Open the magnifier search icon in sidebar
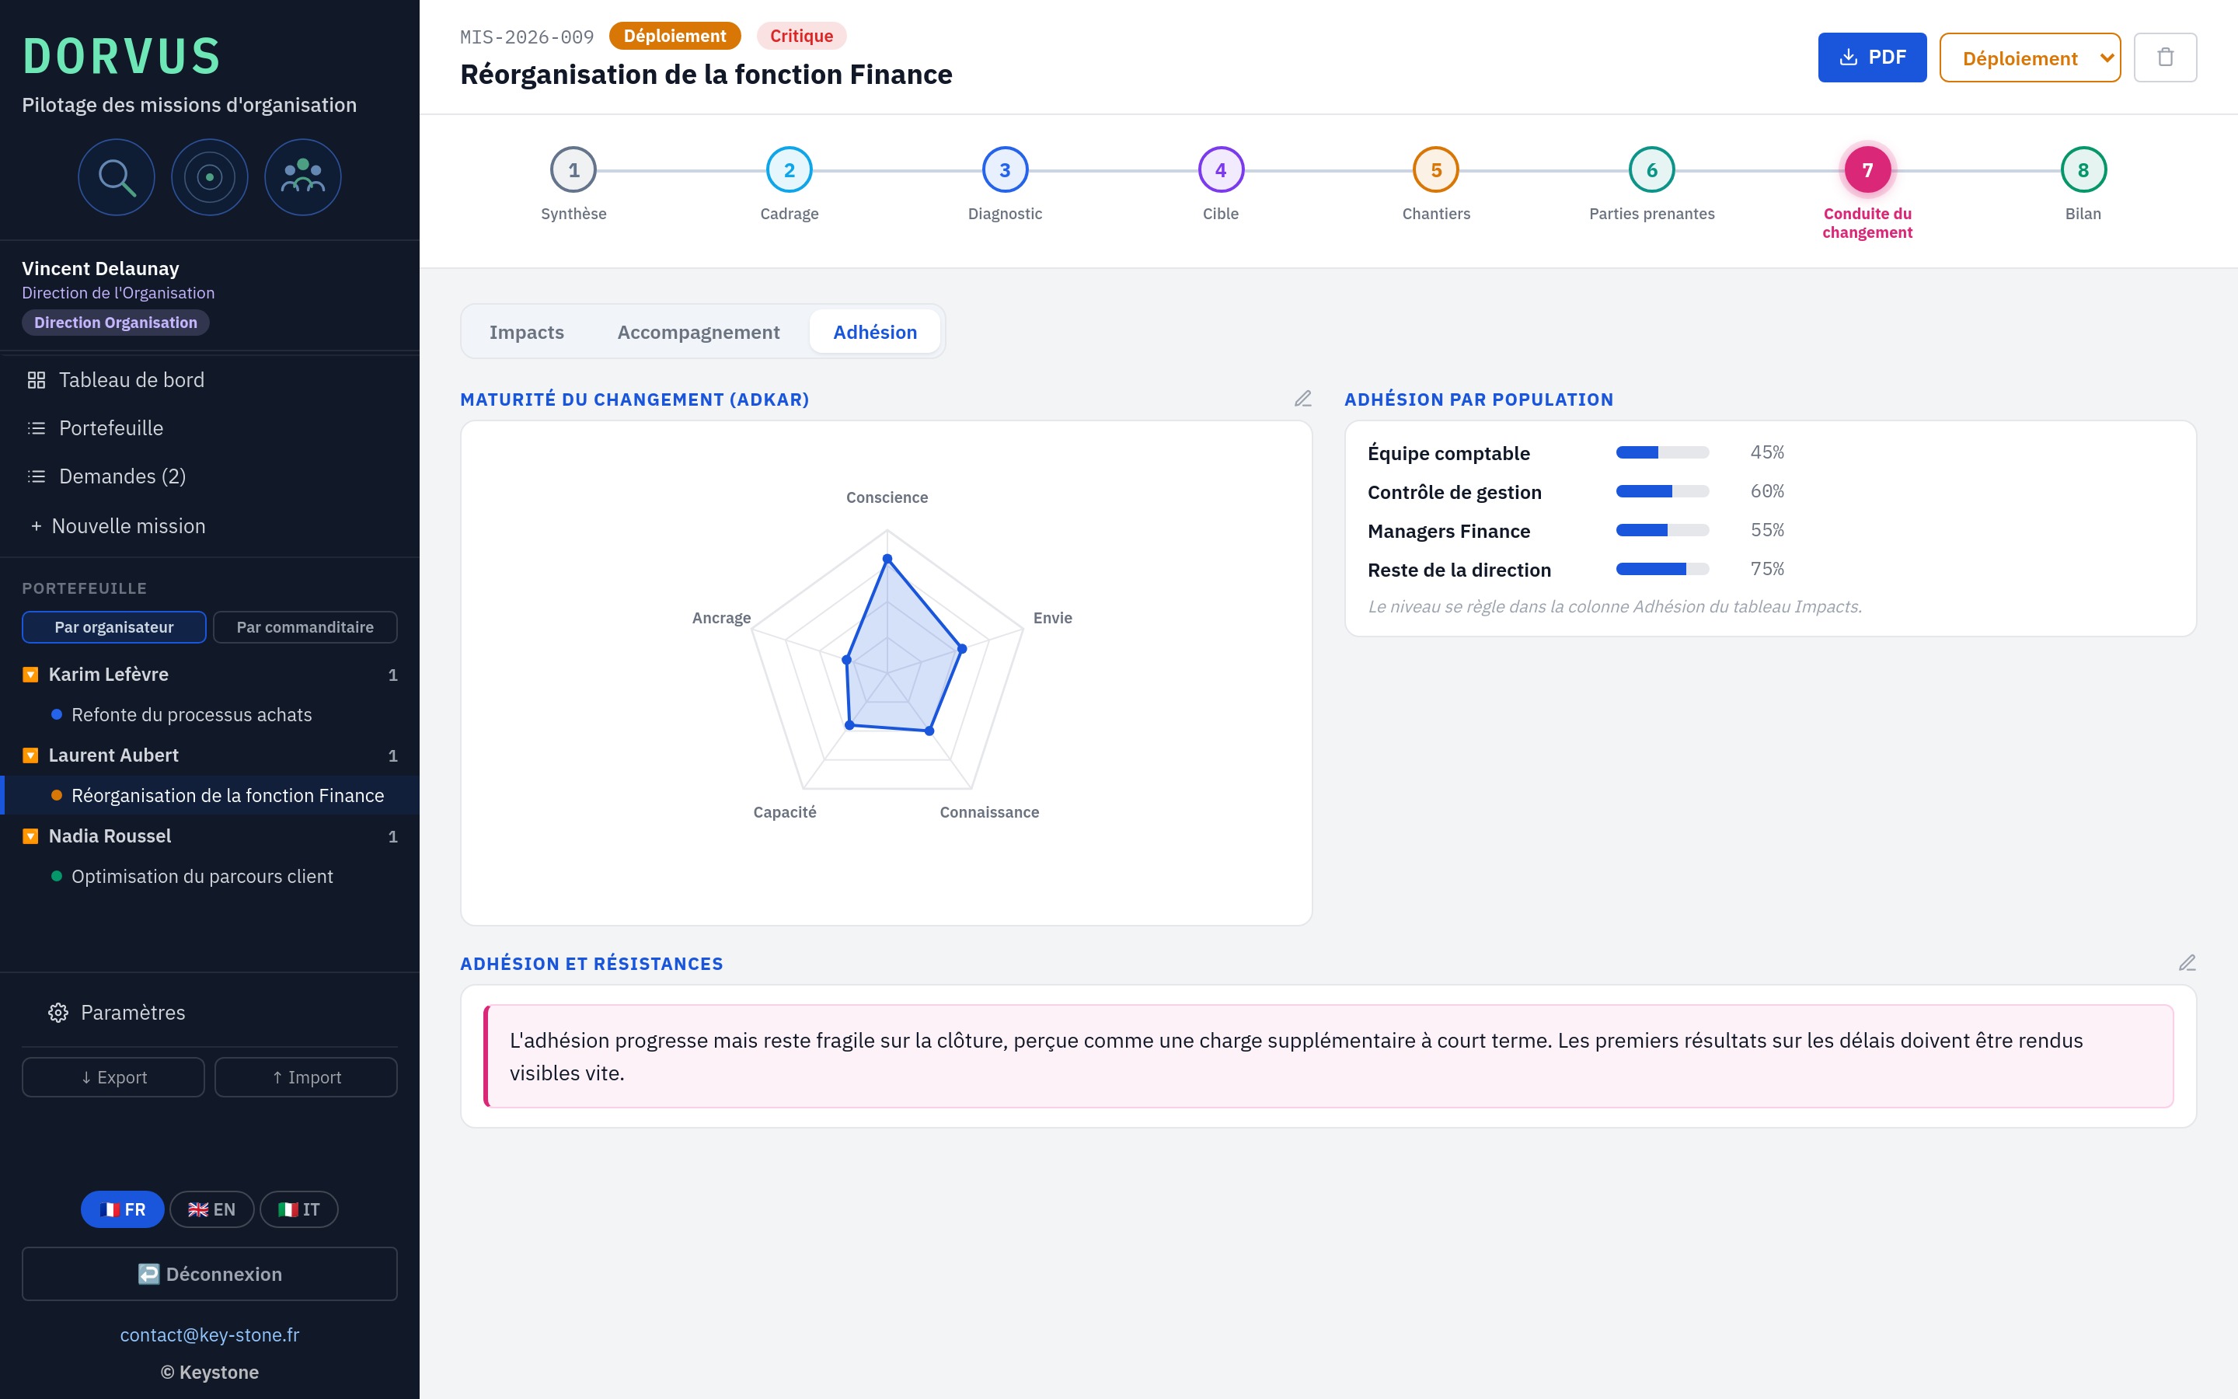2238x1399 pixels. pos(117,176)
